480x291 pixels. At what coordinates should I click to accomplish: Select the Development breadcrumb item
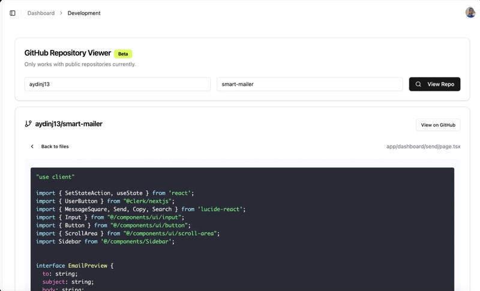click(x=84, y=13)
